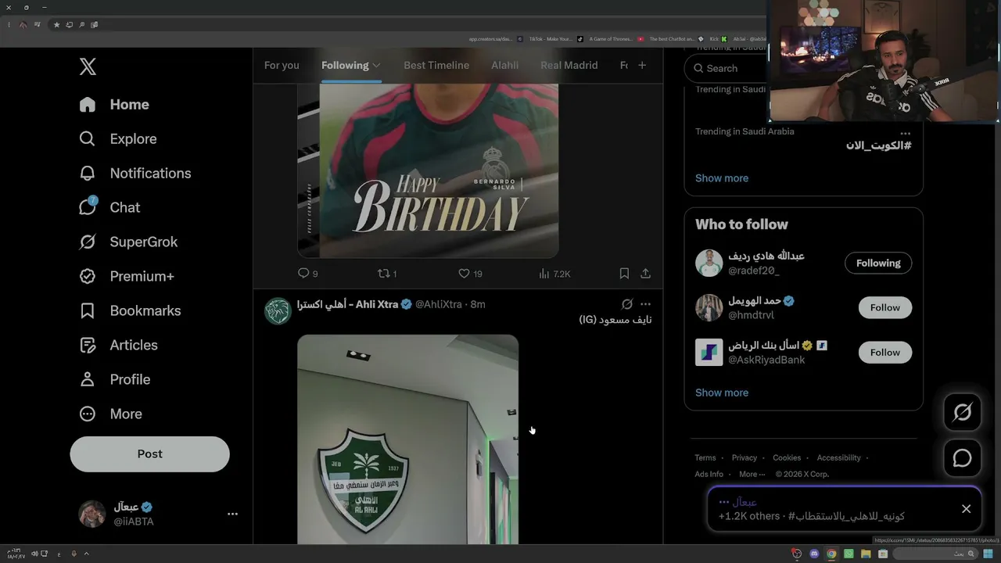The height and width of the screenshot is (563, 1001).
Task: Open the #الكويت_الان trending hashtag
Action: (x=878, y=145)
